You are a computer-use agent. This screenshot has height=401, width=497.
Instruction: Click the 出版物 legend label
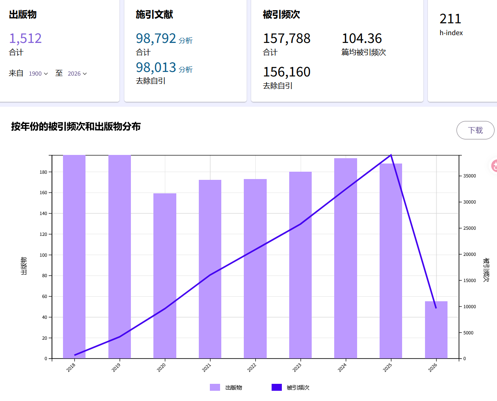[x=234, y=388]
